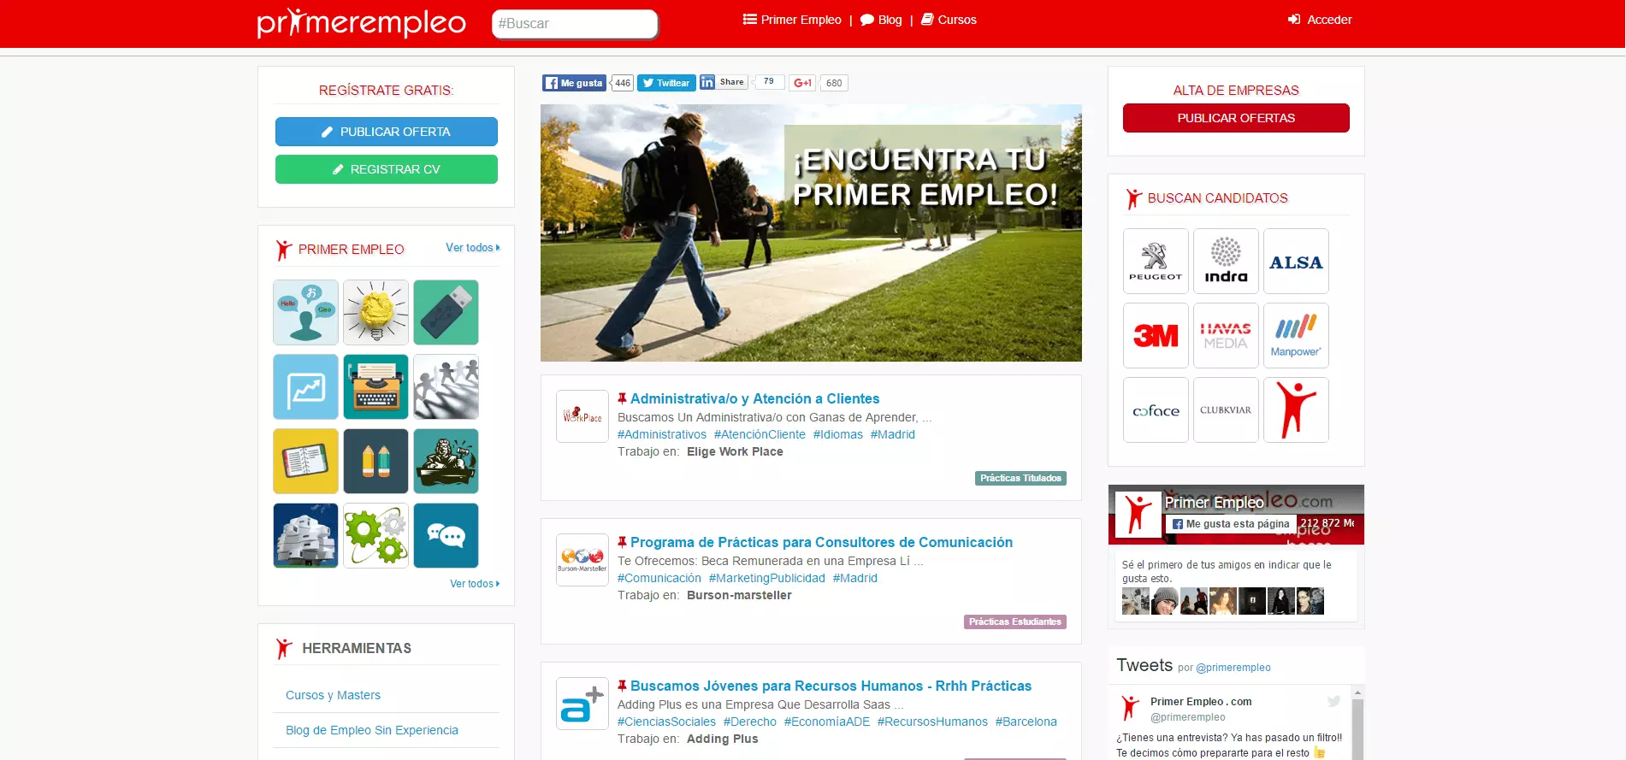Share the page via Twittear button
This screenshot has height=760, width=1626.
tap(666, 83)
